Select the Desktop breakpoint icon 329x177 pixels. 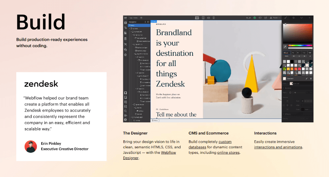tap(197, 18)
